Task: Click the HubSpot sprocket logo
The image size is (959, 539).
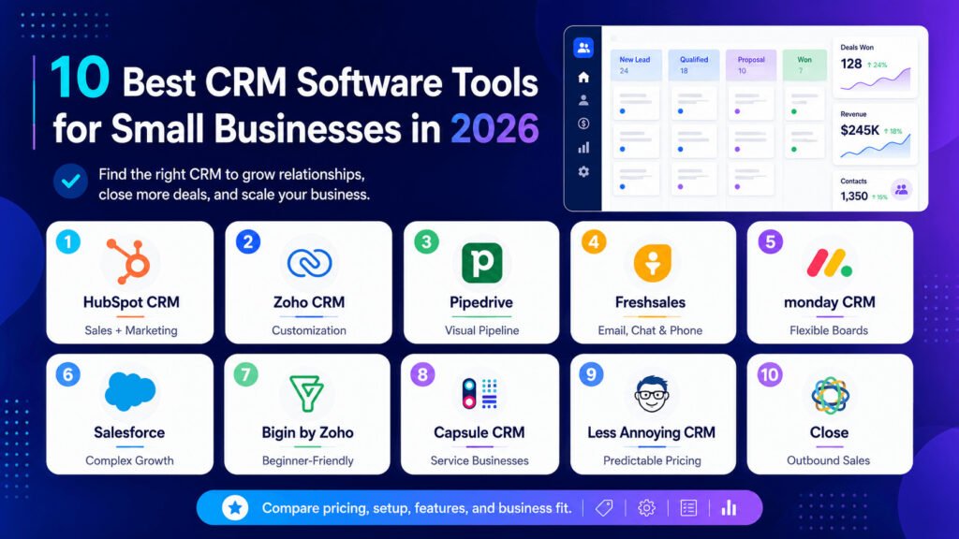Action: [x=129, y=262]
